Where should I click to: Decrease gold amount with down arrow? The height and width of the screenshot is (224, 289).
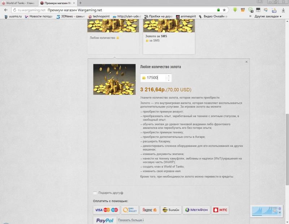tap(169, 80)
